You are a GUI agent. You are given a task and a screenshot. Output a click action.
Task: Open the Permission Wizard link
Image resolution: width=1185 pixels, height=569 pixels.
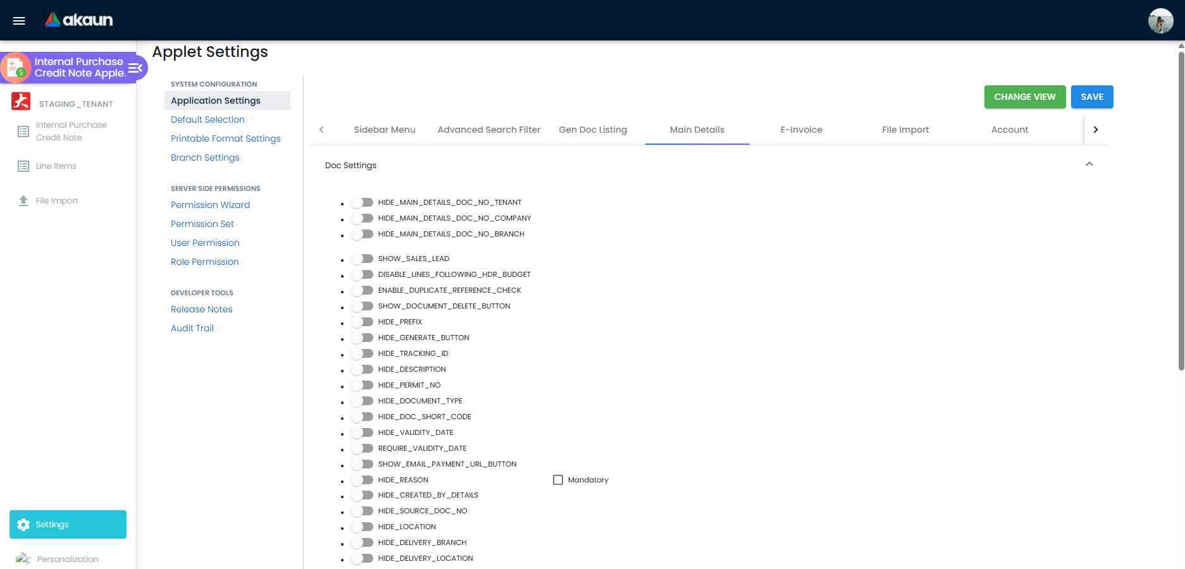pos(210,205)
